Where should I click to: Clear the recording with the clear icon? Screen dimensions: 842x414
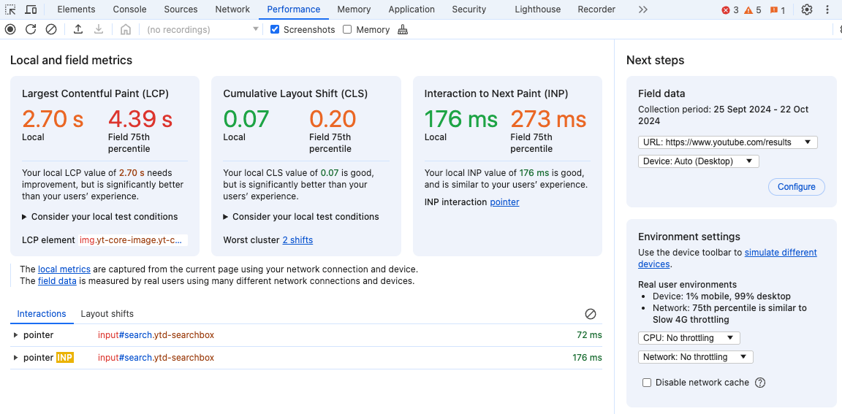(x=51, y=29)
